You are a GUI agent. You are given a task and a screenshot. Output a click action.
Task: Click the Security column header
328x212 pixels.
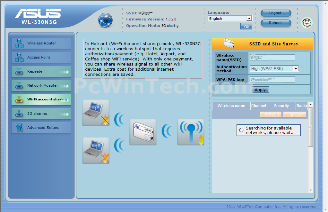pyautogui.click(x=281, y=106)
